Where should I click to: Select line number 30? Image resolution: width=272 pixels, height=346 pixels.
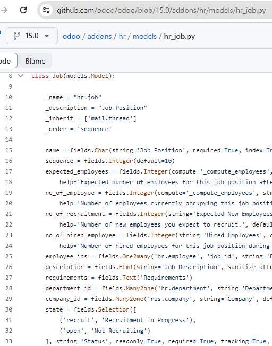(8, 309)
